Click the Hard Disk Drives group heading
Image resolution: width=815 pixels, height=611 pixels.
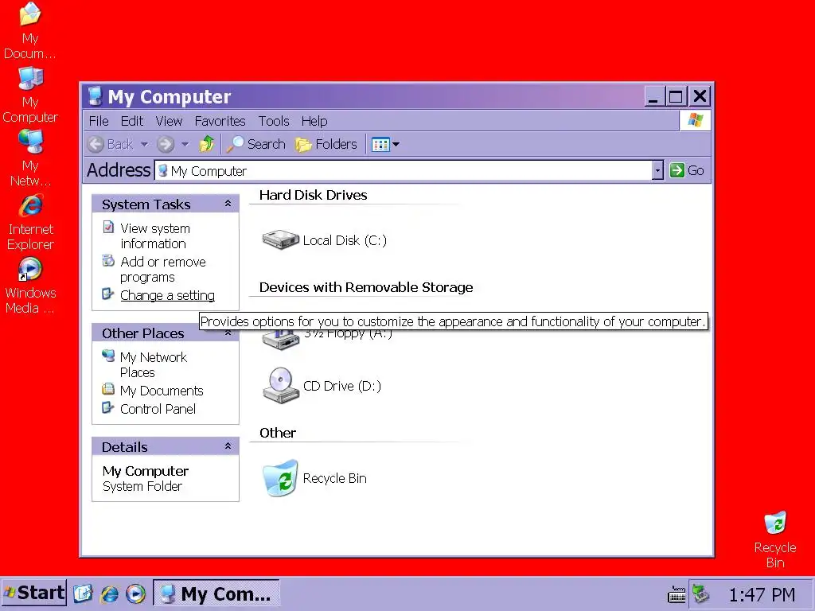pyautogui.click(x=313, y=195)
